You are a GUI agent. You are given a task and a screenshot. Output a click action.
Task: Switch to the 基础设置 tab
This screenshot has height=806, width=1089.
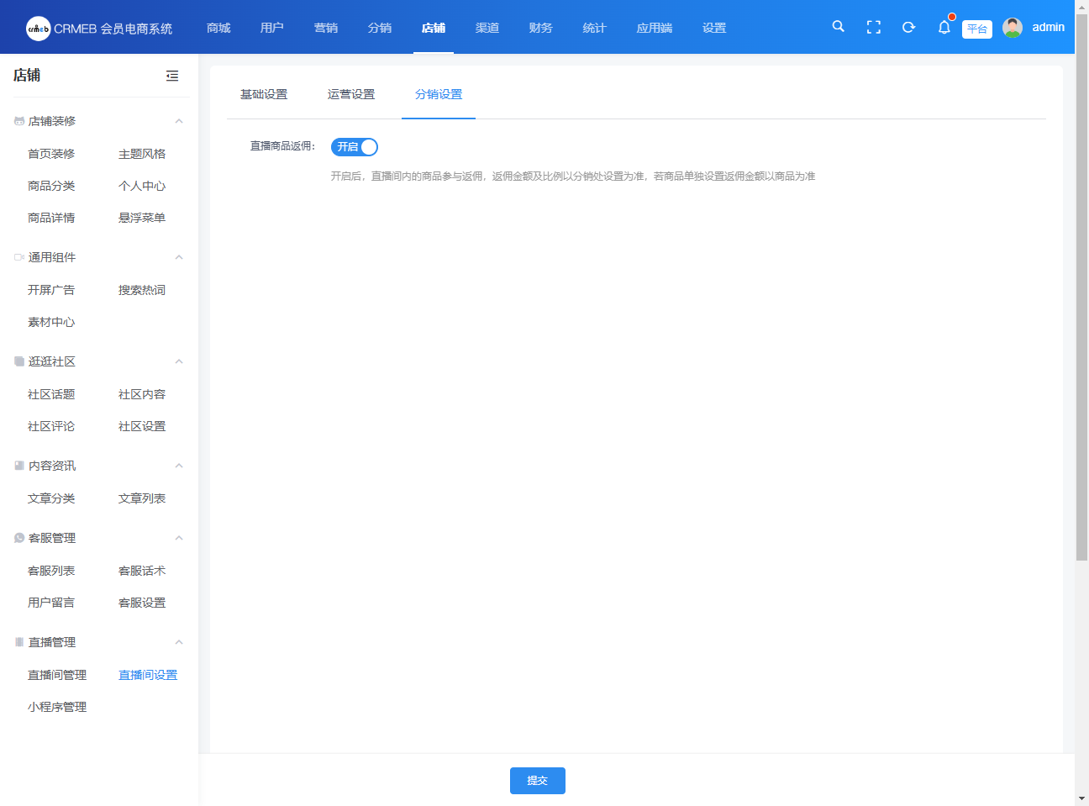pyautogui.click(x=264, y=94)
